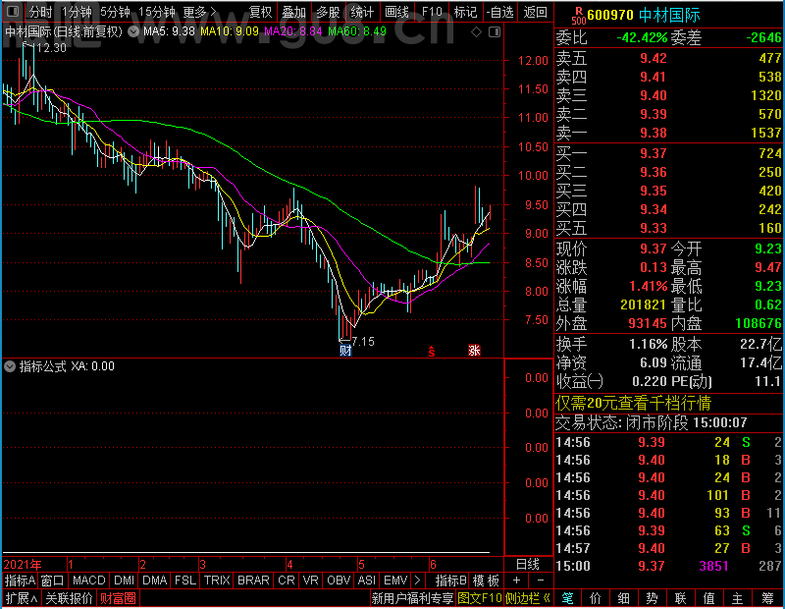
Task: Collapse the 侧边栏 sidebar
Action: tap(528, 598)
